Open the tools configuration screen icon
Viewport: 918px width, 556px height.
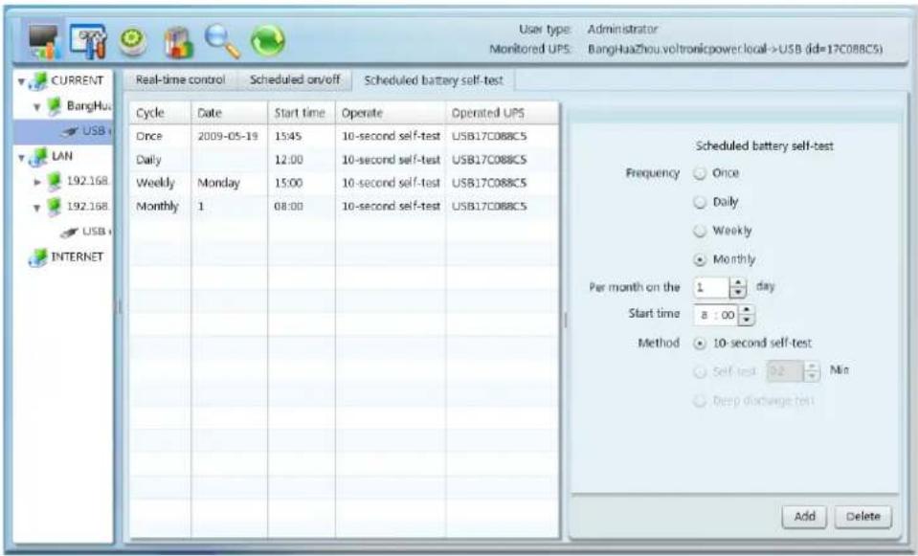(x=88, y=41)
